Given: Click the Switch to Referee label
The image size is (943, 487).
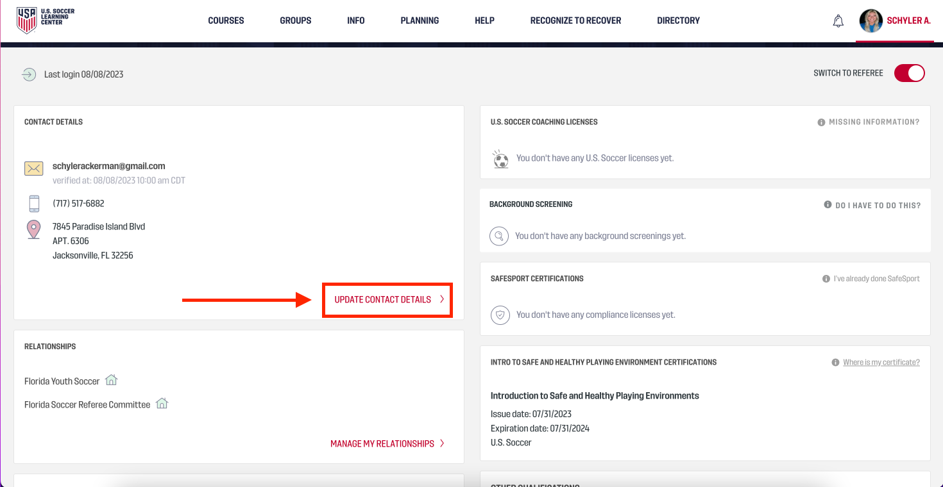Looking at the screenshot, I should pos(848,73).
